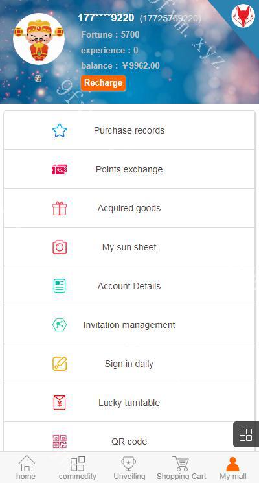Select the gift box Acquired goods icon

(60, 208)
